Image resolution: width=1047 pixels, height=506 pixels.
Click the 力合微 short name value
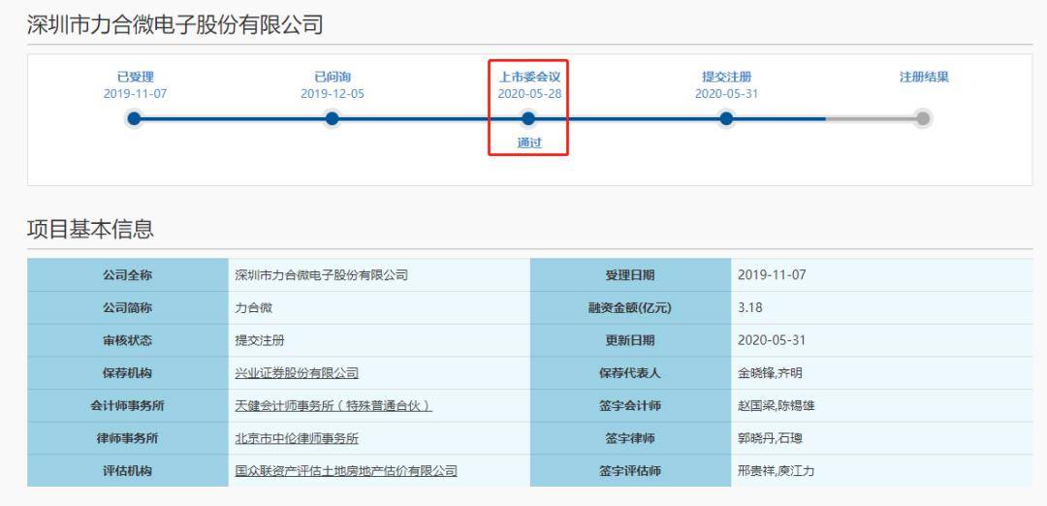254,307
